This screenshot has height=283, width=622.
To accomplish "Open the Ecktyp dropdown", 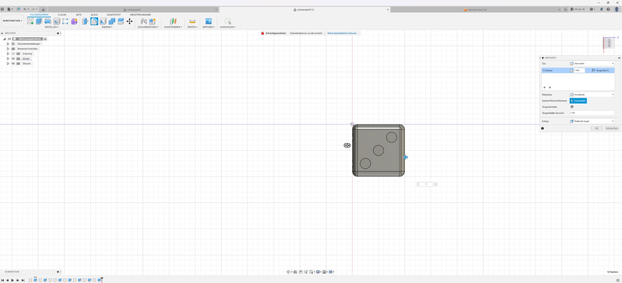I will click(592, 121).
